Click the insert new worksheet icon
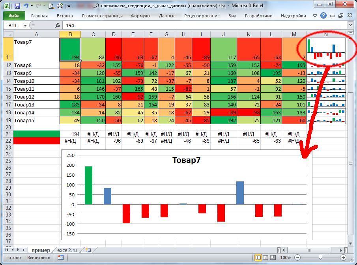 point(88,250)
